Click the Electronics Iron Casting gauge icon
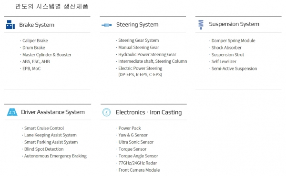Image resolution: width=286 pixels, height=176 pixels. (x=106, y=112)
